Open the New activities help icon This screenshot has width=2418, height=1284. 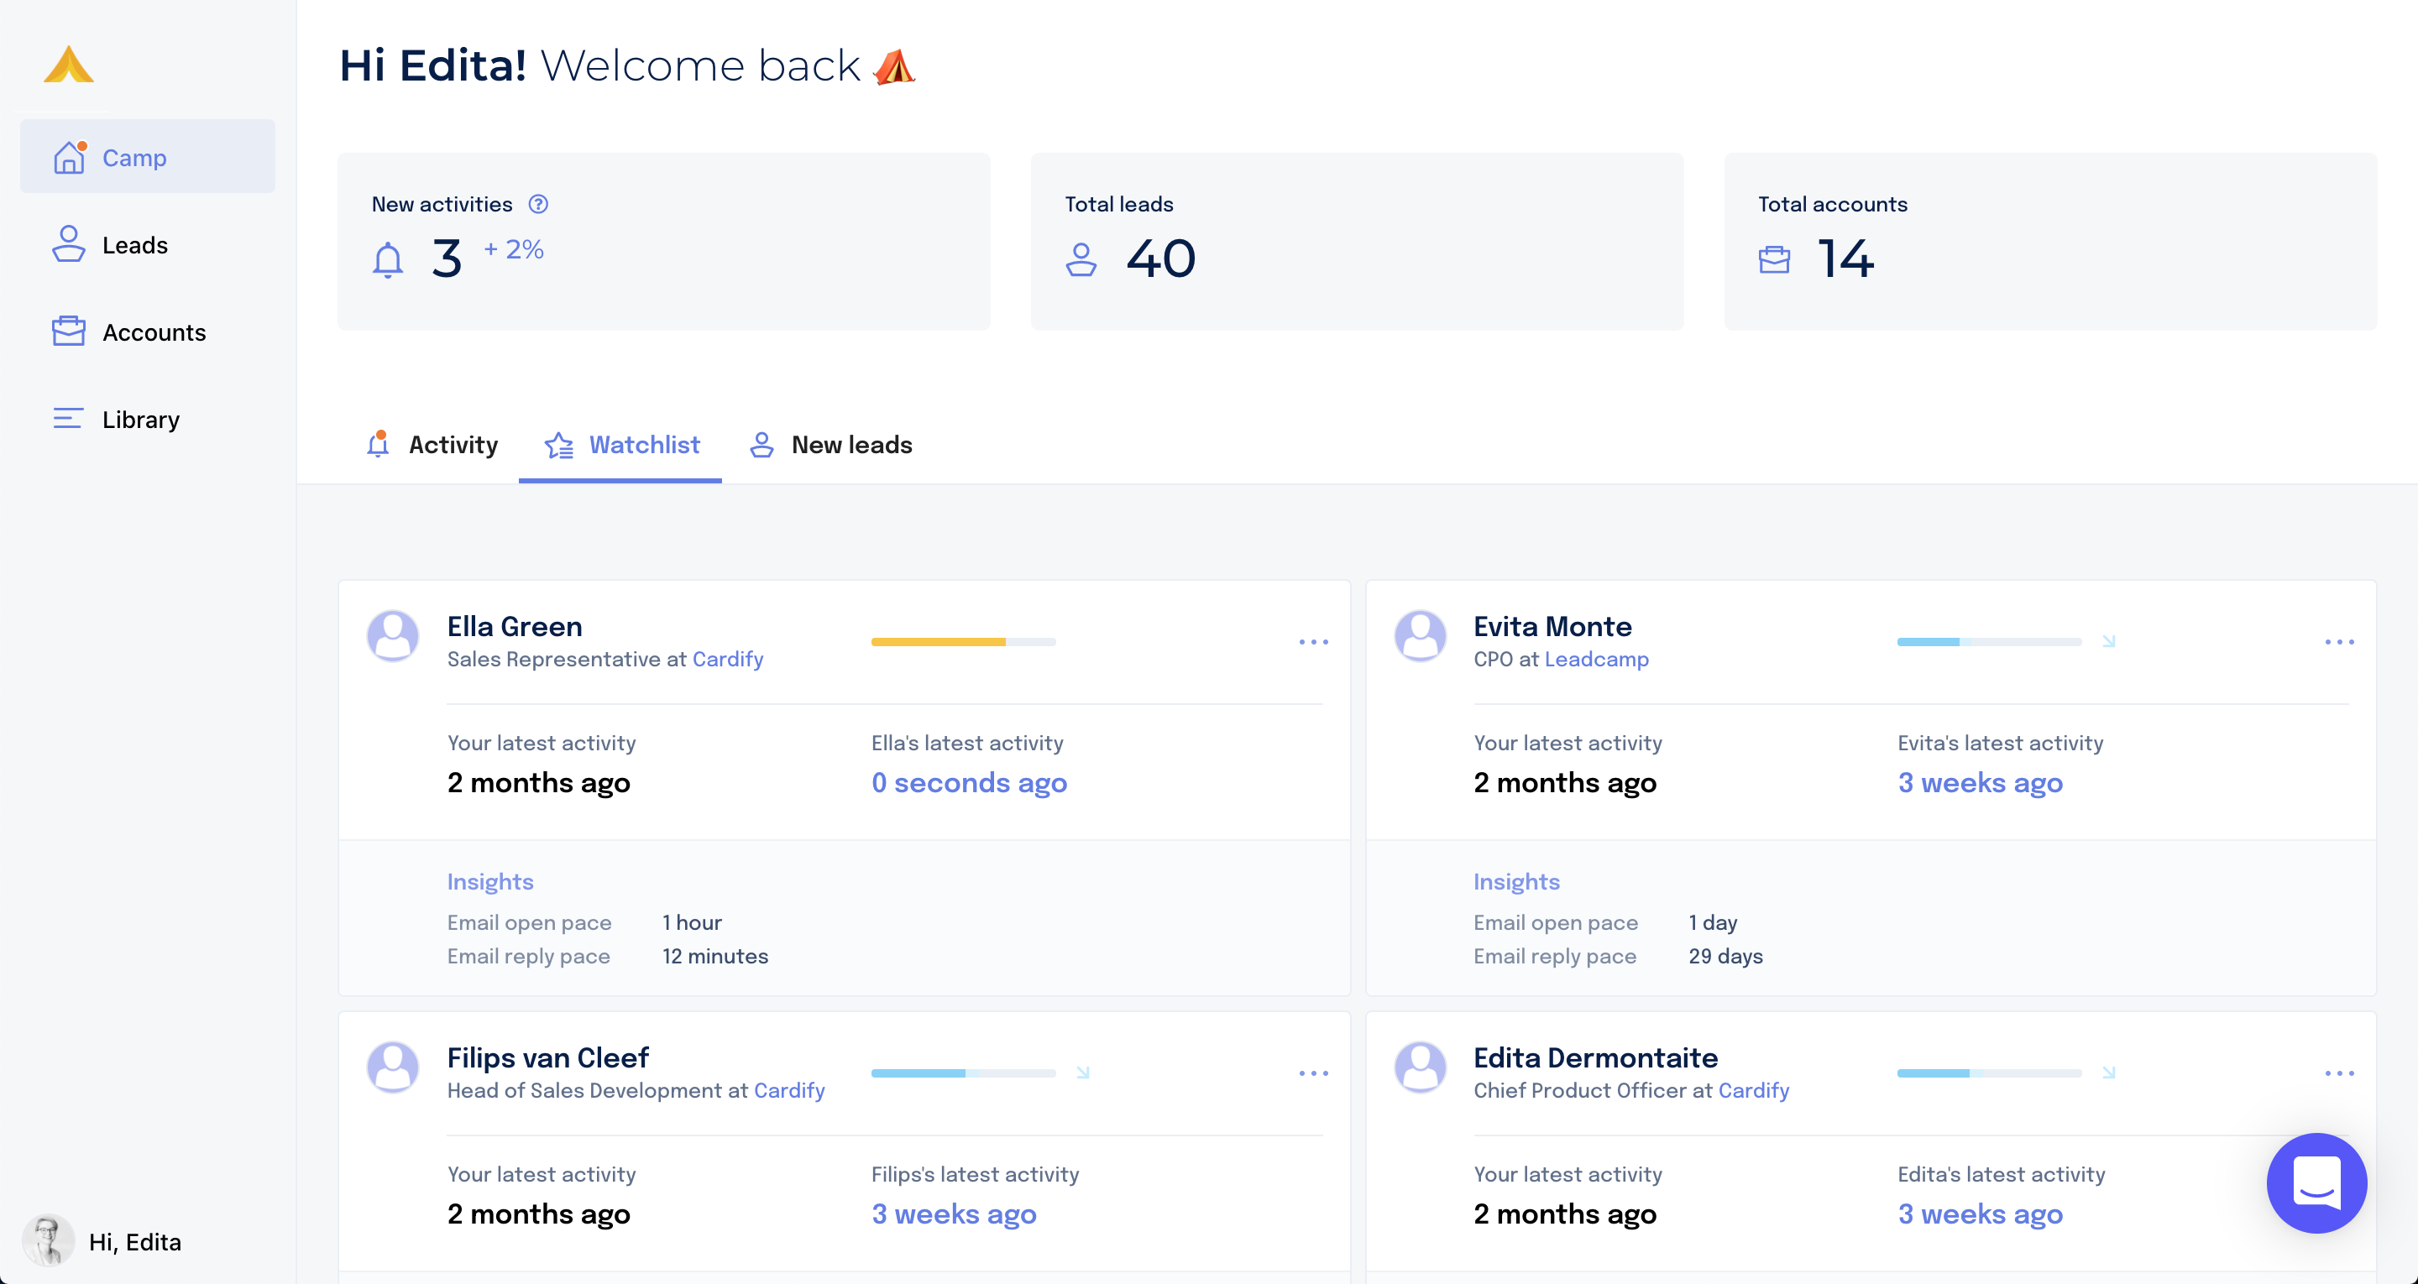click(538, 204)
